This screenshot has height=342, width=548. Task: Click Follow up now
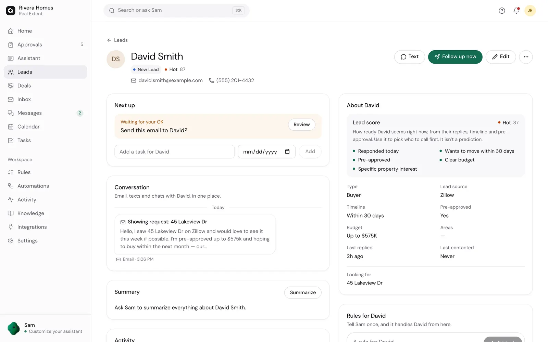tap(455, 57)
